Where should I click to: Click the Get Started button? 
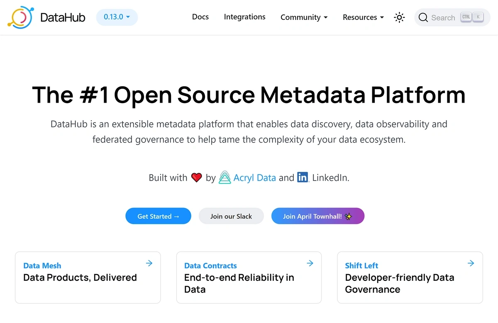click(x=159, y=216)
